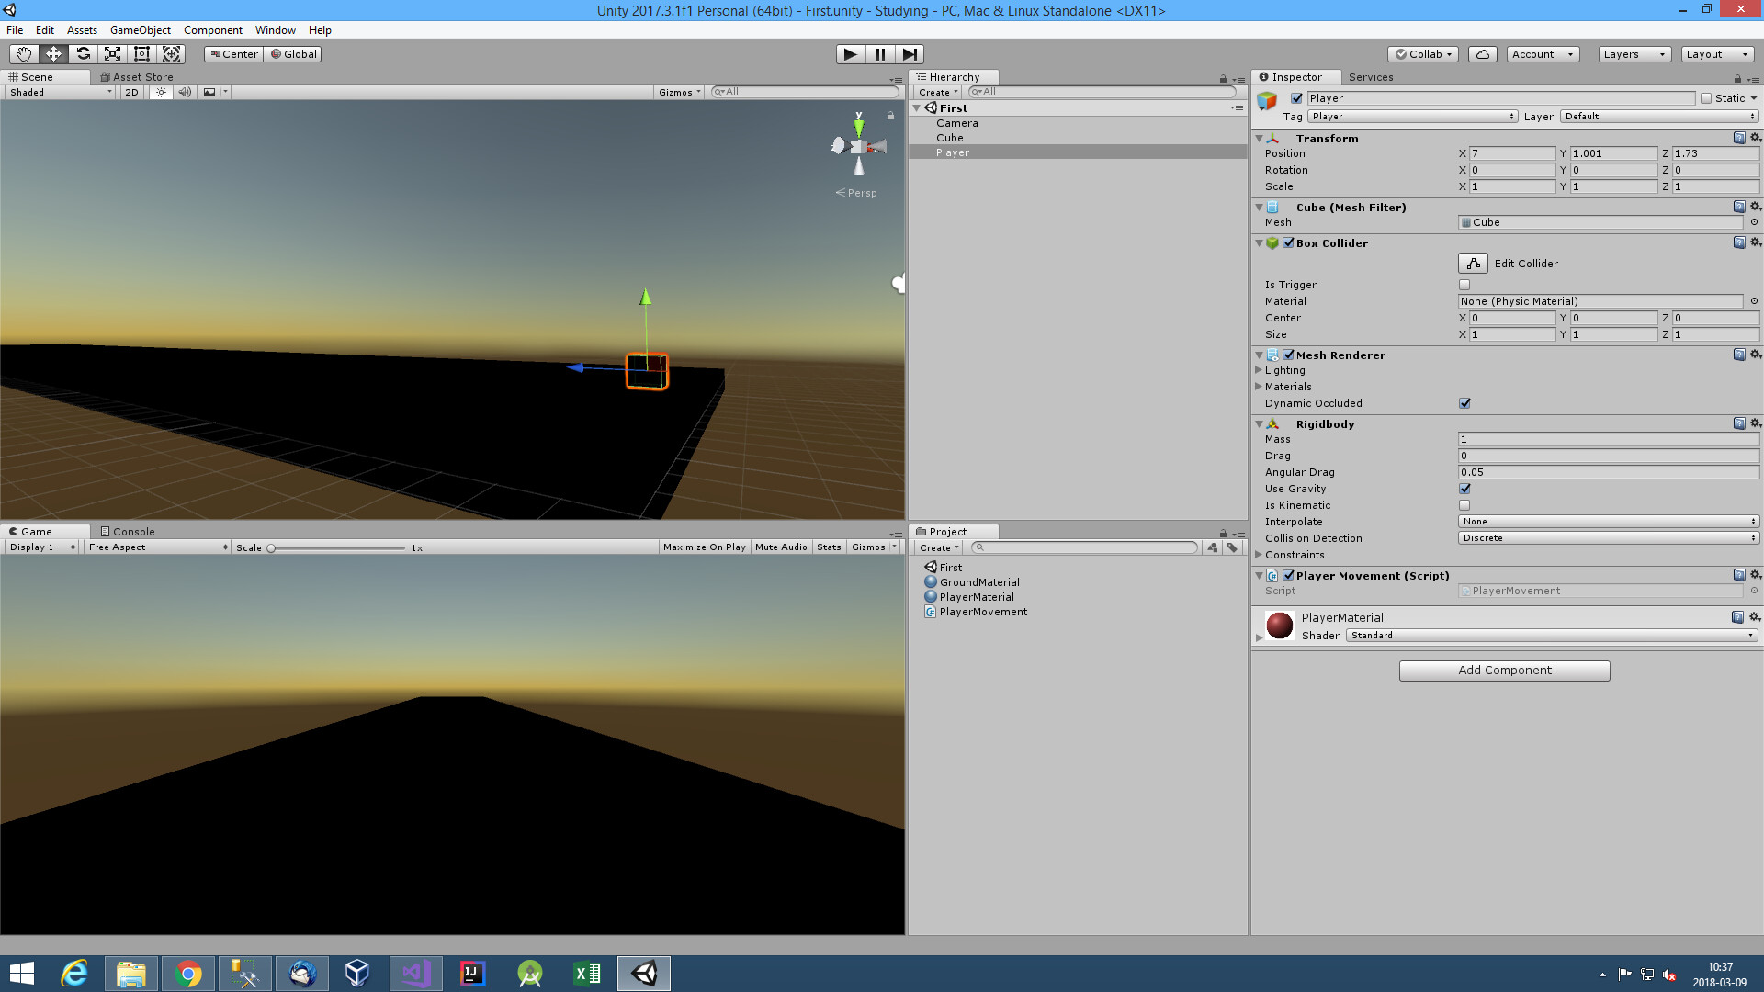Viewport: 1764px width, 992px height.
Task: Switch to the Console tab
Action: (x=129, y=531)
